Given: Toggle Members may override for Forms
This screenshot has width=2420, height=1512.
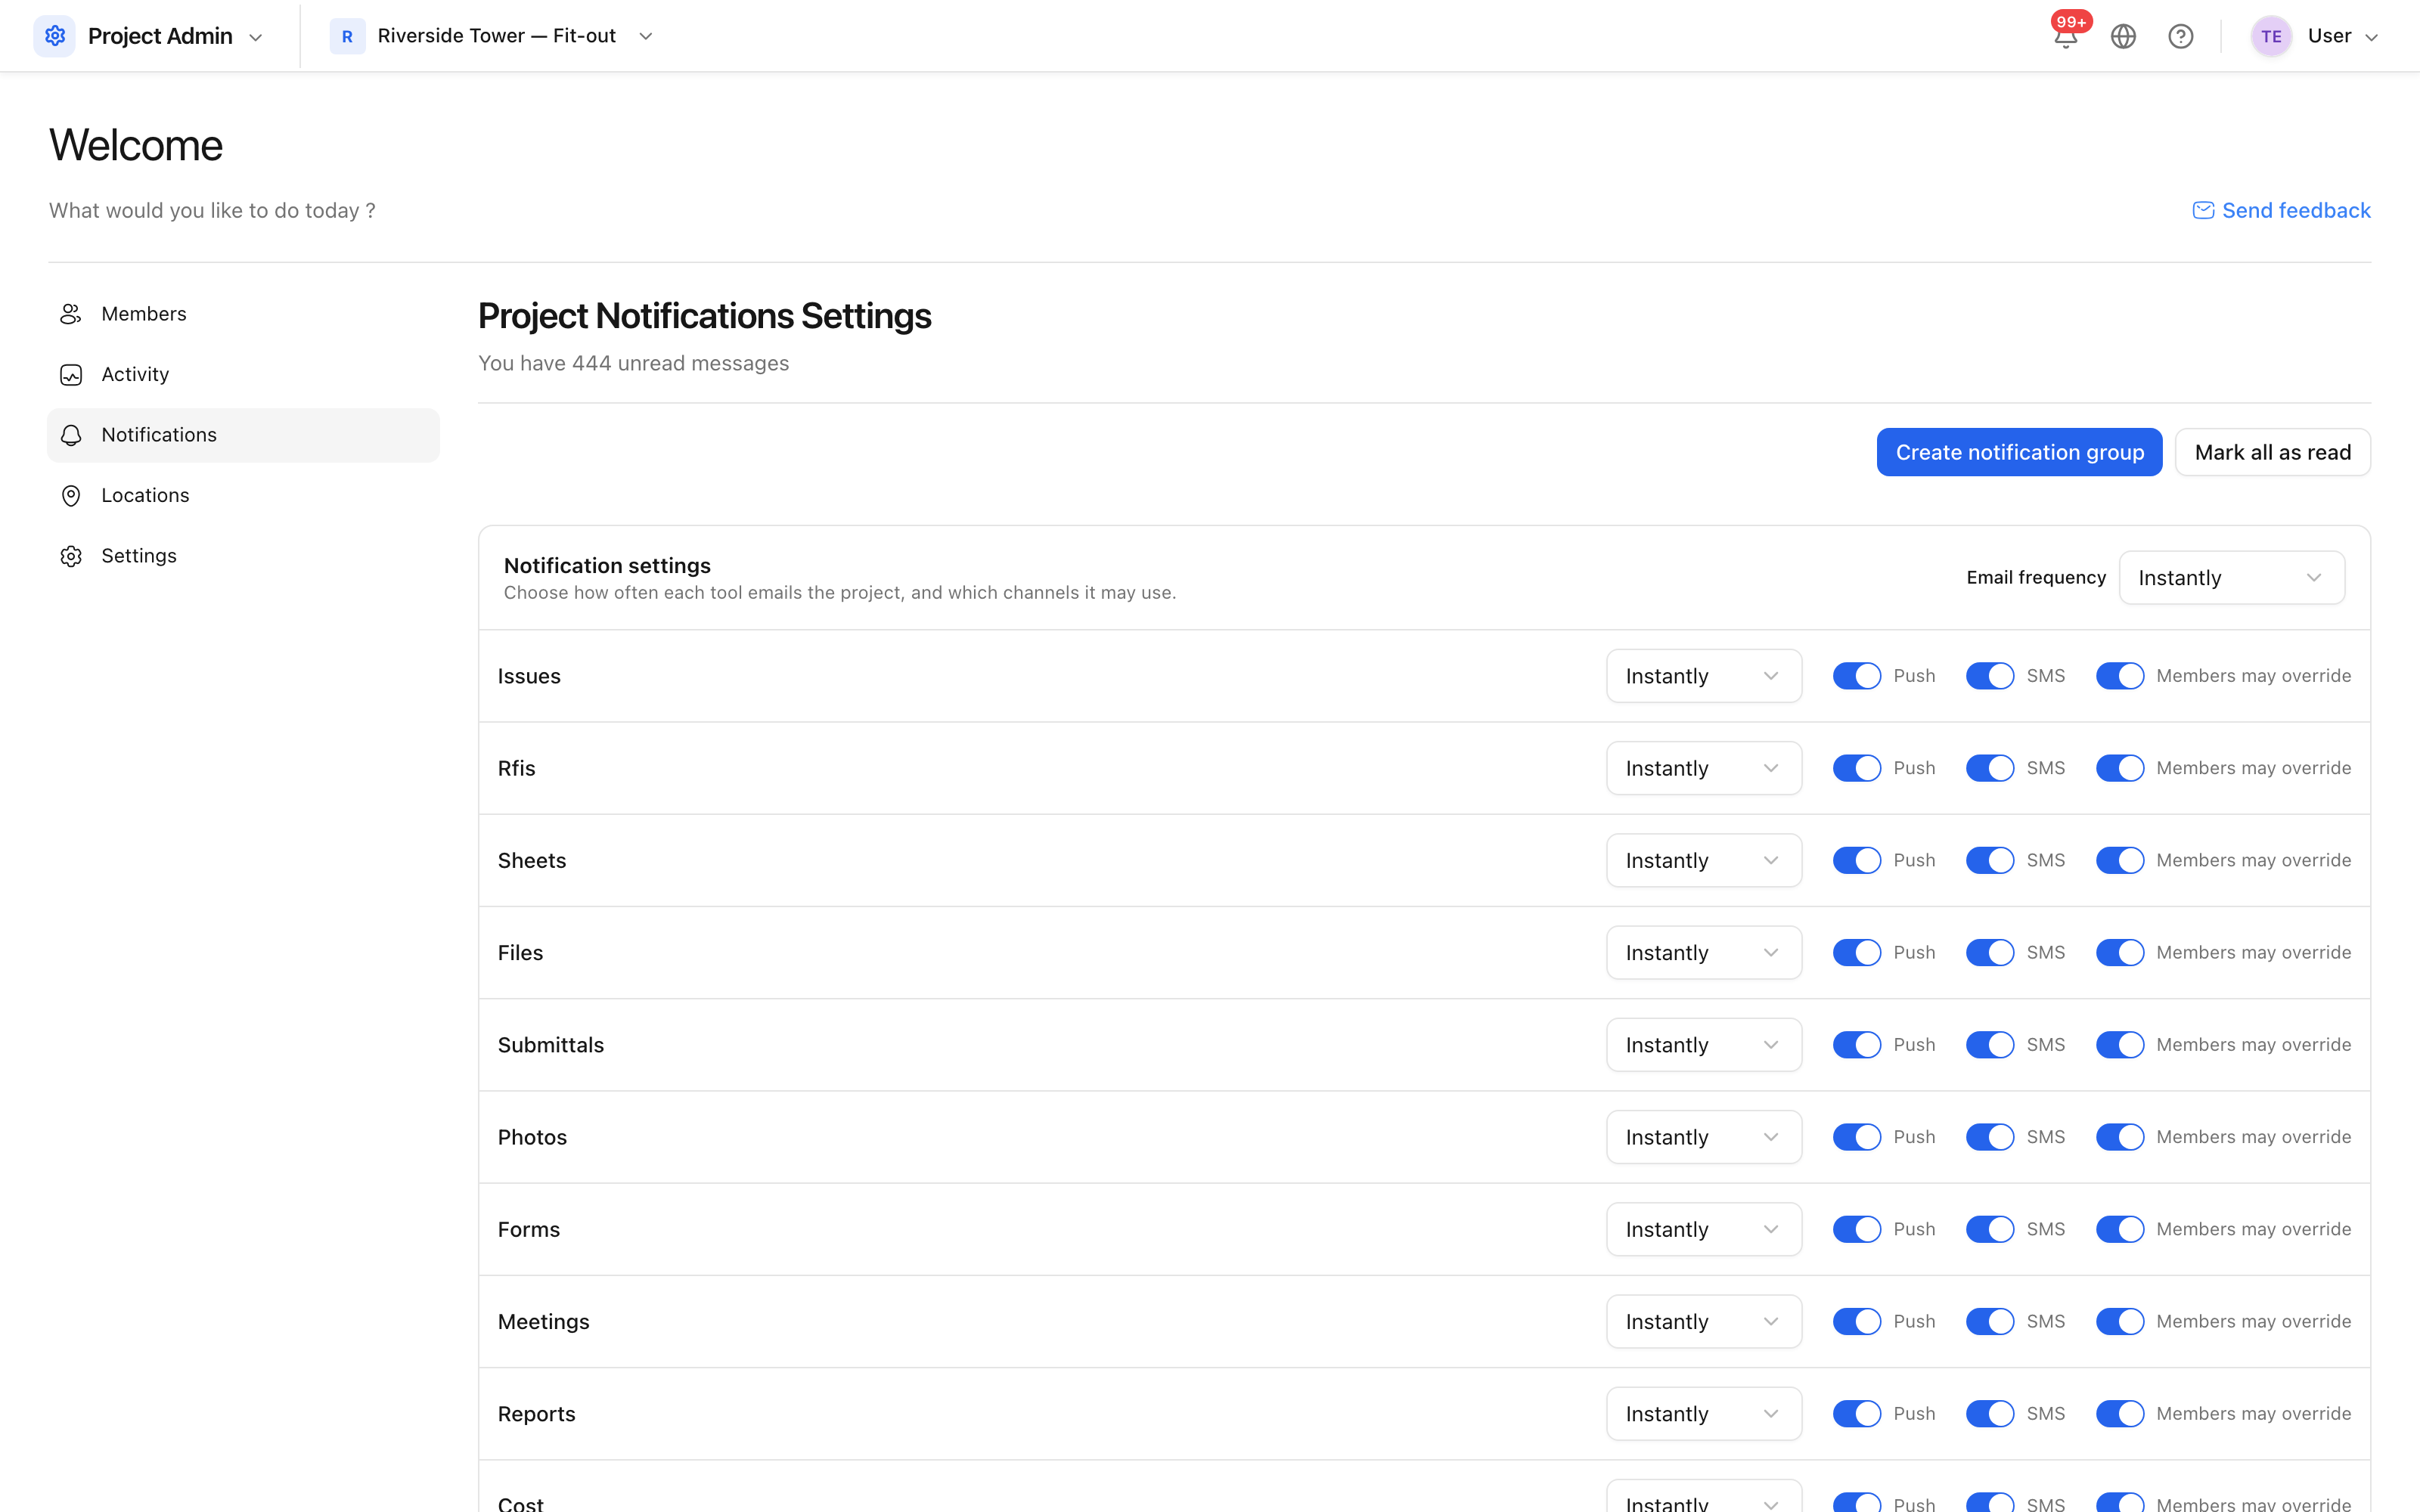Looking at the screenshot, I should coord(2119,1229).
